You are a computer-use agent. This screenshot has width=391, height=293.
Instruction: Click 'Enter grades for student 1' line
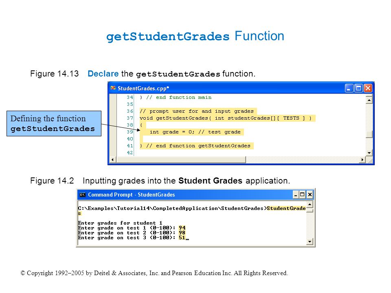click(120, 223)
